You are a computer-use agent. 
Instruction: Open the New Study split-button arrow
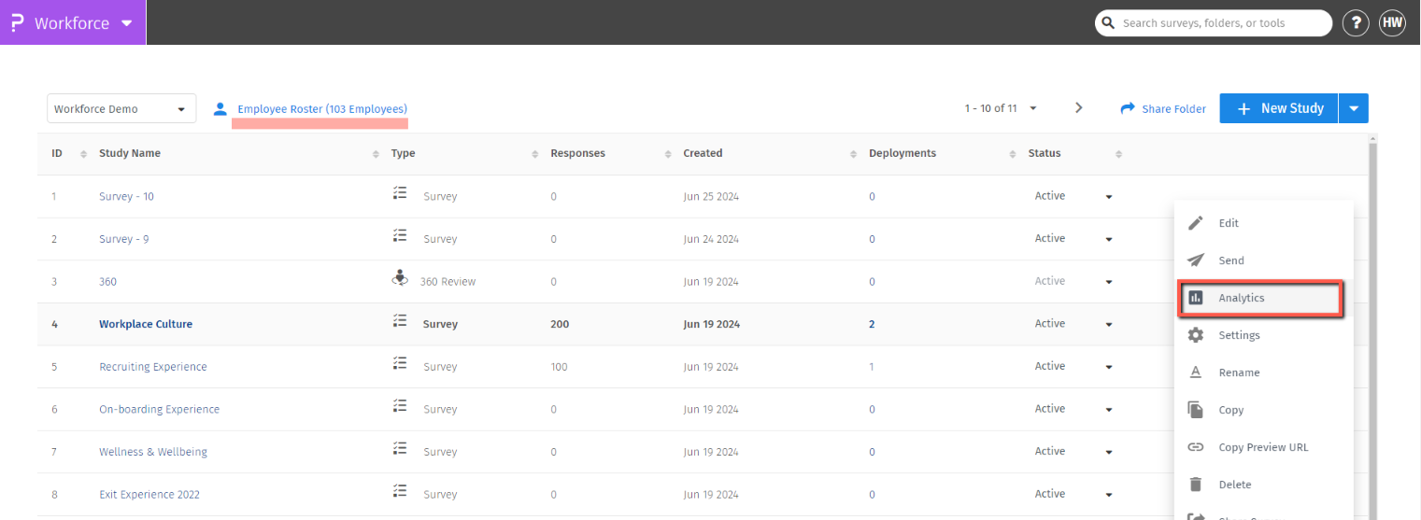point(1354,108)
